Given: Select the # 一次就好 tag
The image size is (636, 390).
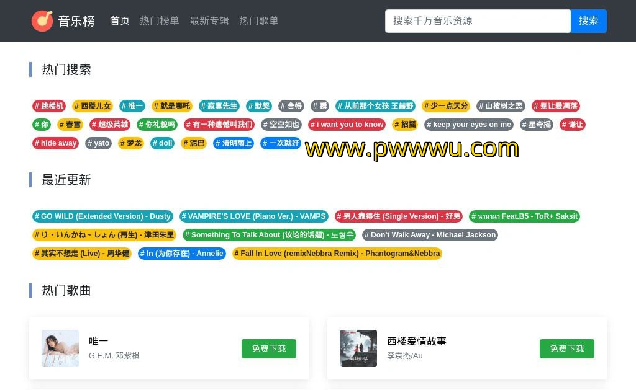Looking at the screenshot, I should coord(281,143).
